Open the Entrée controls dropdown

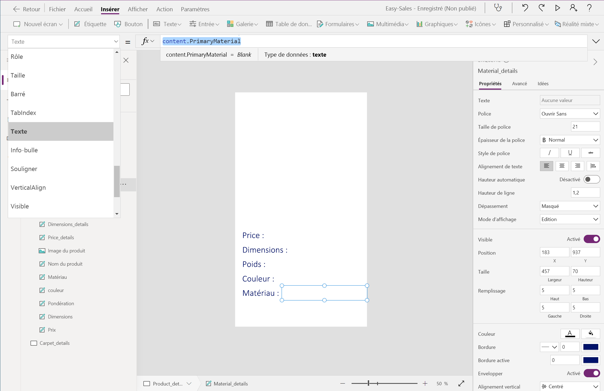click(x=204, y=24)
